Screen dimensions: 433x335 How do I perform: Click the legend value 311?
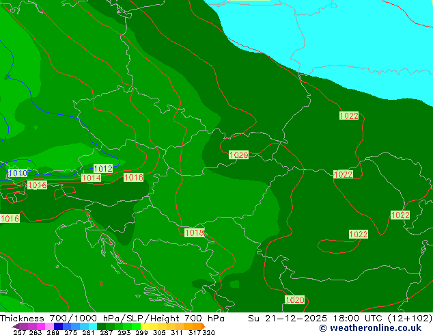tap(177, 332)
